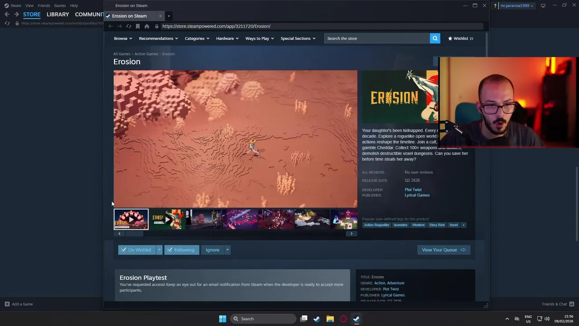Click the bookmark icon in popup toolbar
Viewport: 579px width, 326px height.
point(138,26)
